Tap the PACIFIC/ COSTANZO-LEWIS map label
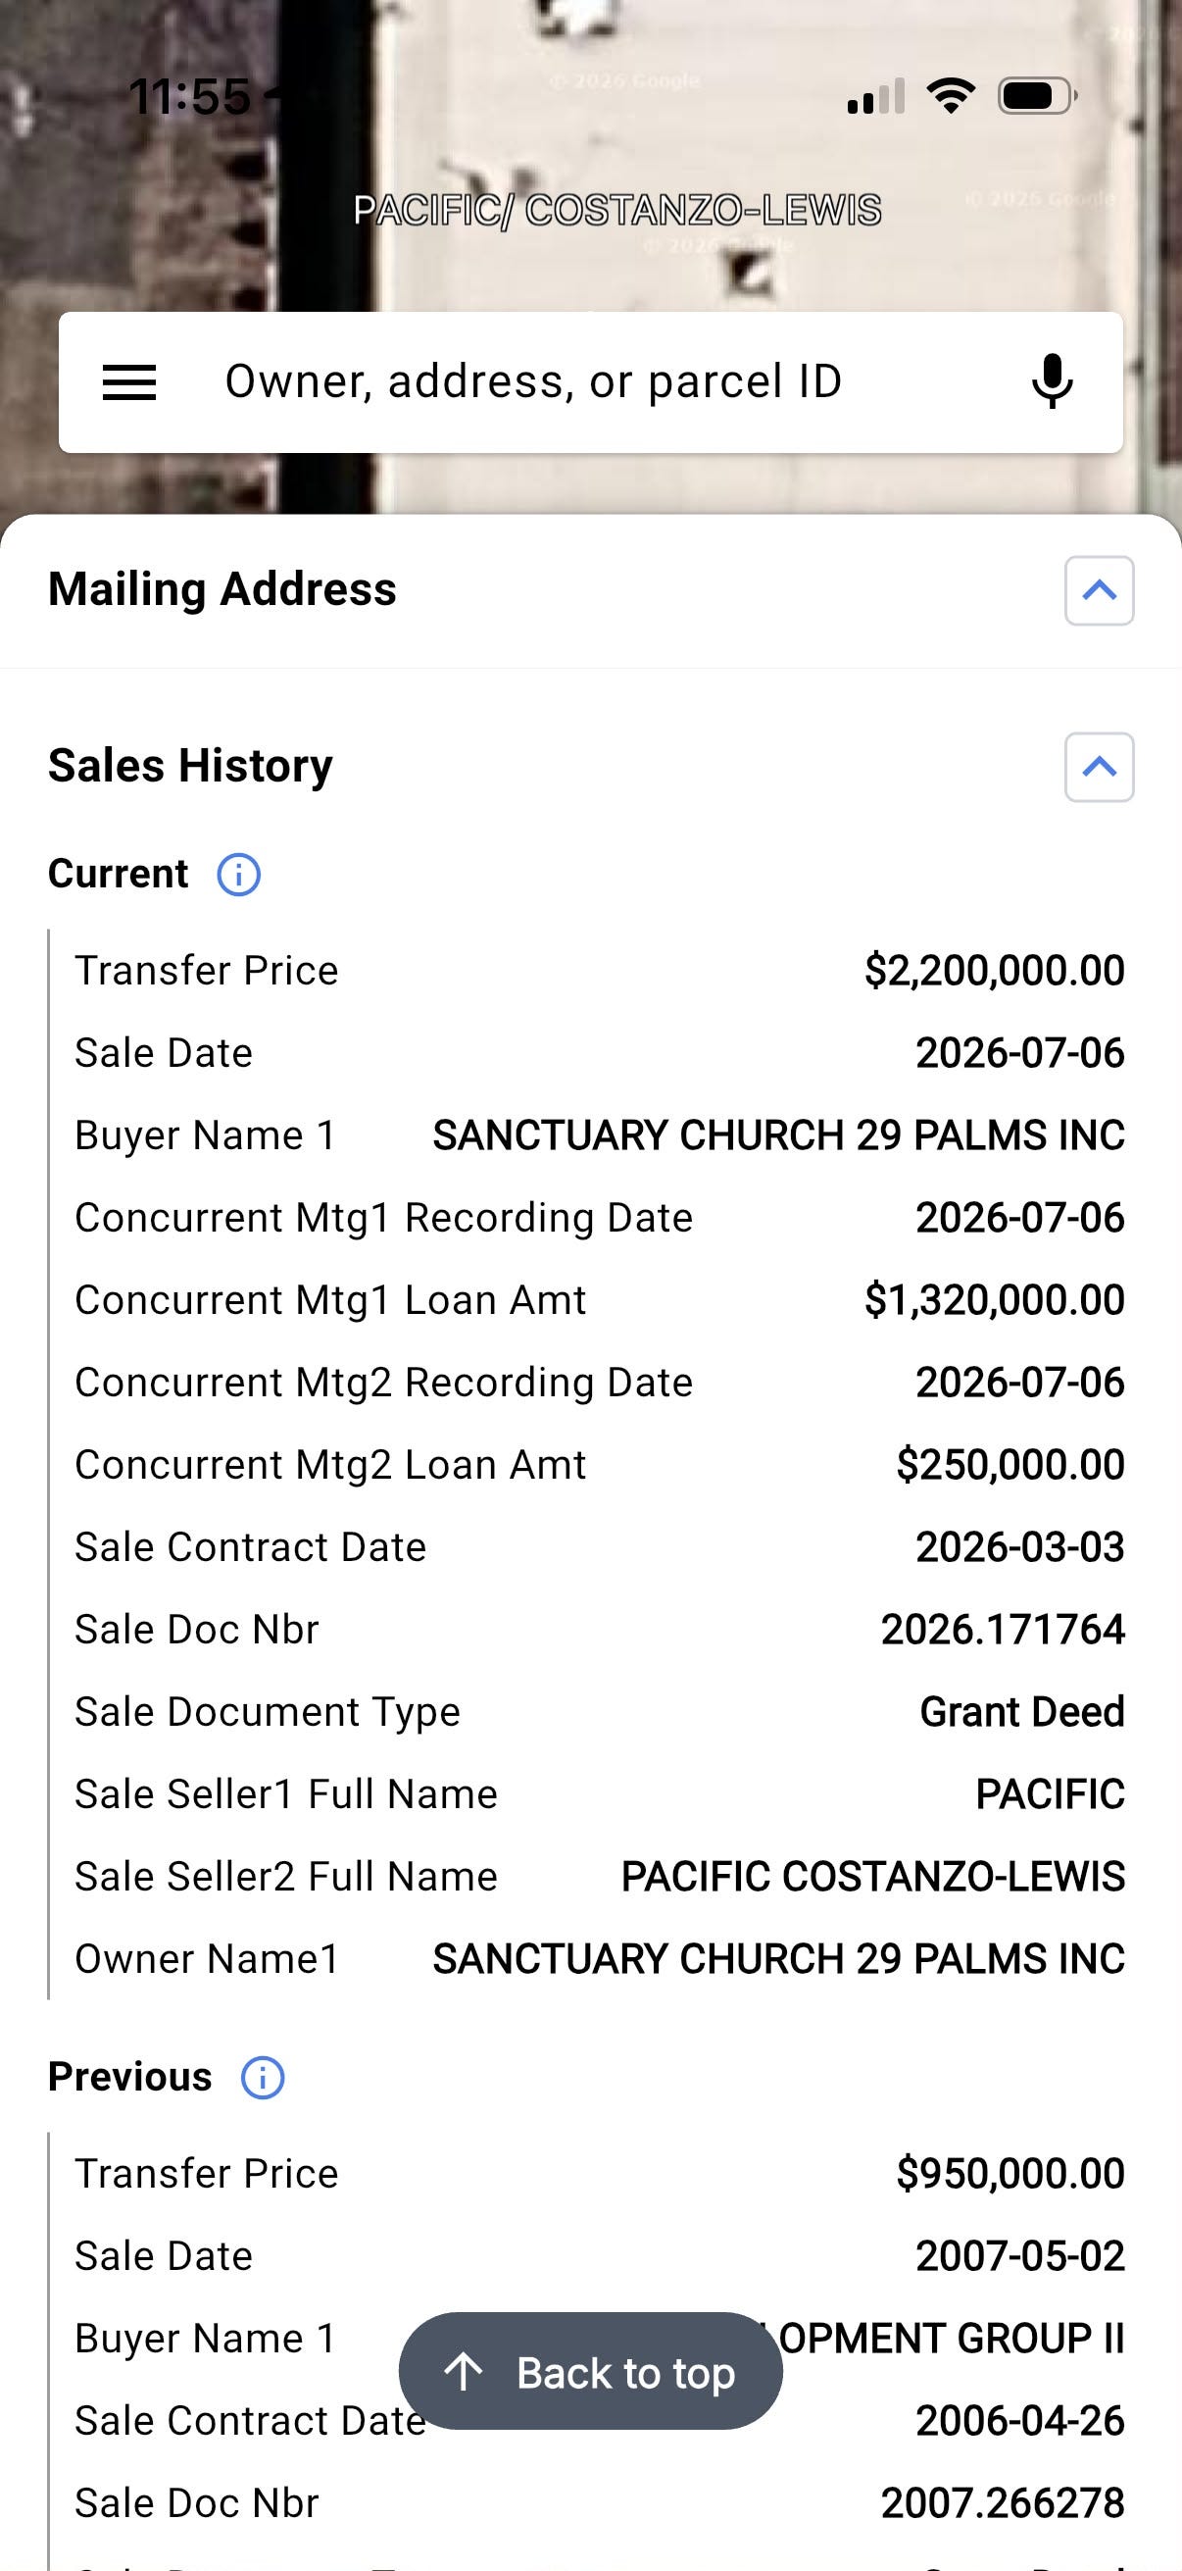 coord(617,211)
